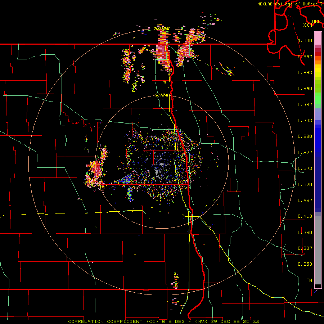Select the 0.253 legend value
The width and height of the screenshot is (324, 324).
tap(305, 264)
